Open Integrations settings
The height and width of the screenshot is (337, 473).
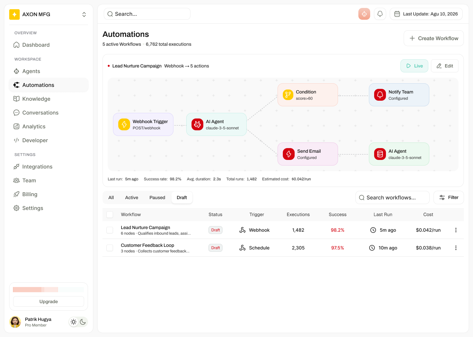click(x=49, y=167)
